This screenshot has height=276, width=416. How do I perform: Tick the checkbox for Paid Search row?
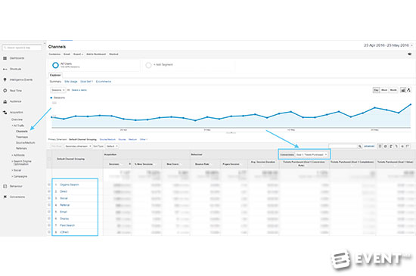pyautogui.click(x=49, y=225)
